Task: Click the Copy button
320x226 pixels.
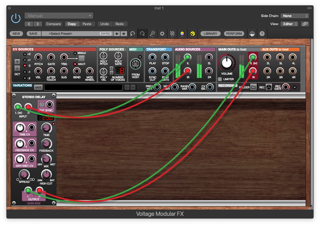Action: tap(72, 24)
